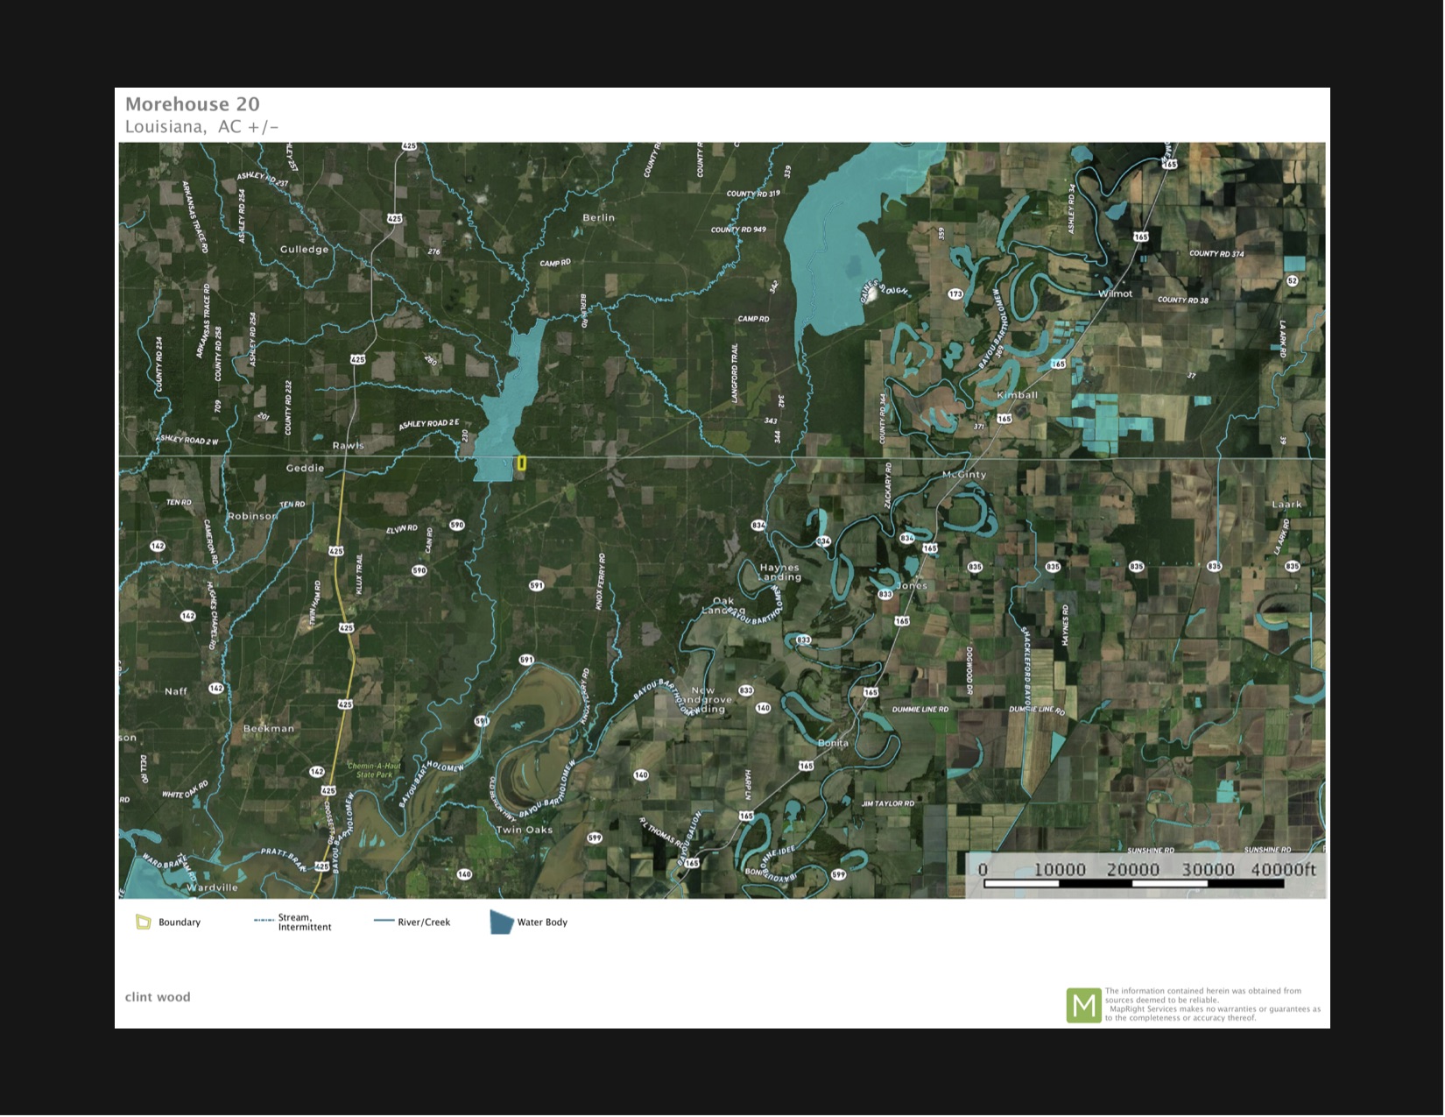Click the yellow Boundary legend icon
Screen dimensions: 1445x1117
click(x=144, y=922)
